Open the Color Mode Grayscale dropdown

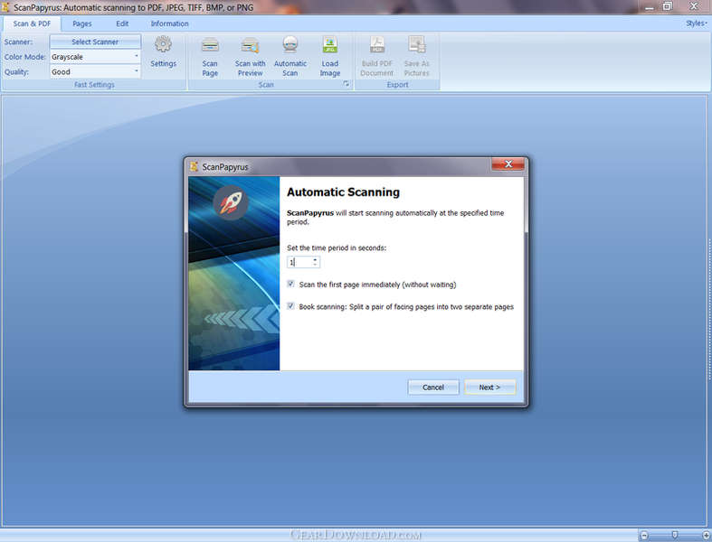click(95, 57)
